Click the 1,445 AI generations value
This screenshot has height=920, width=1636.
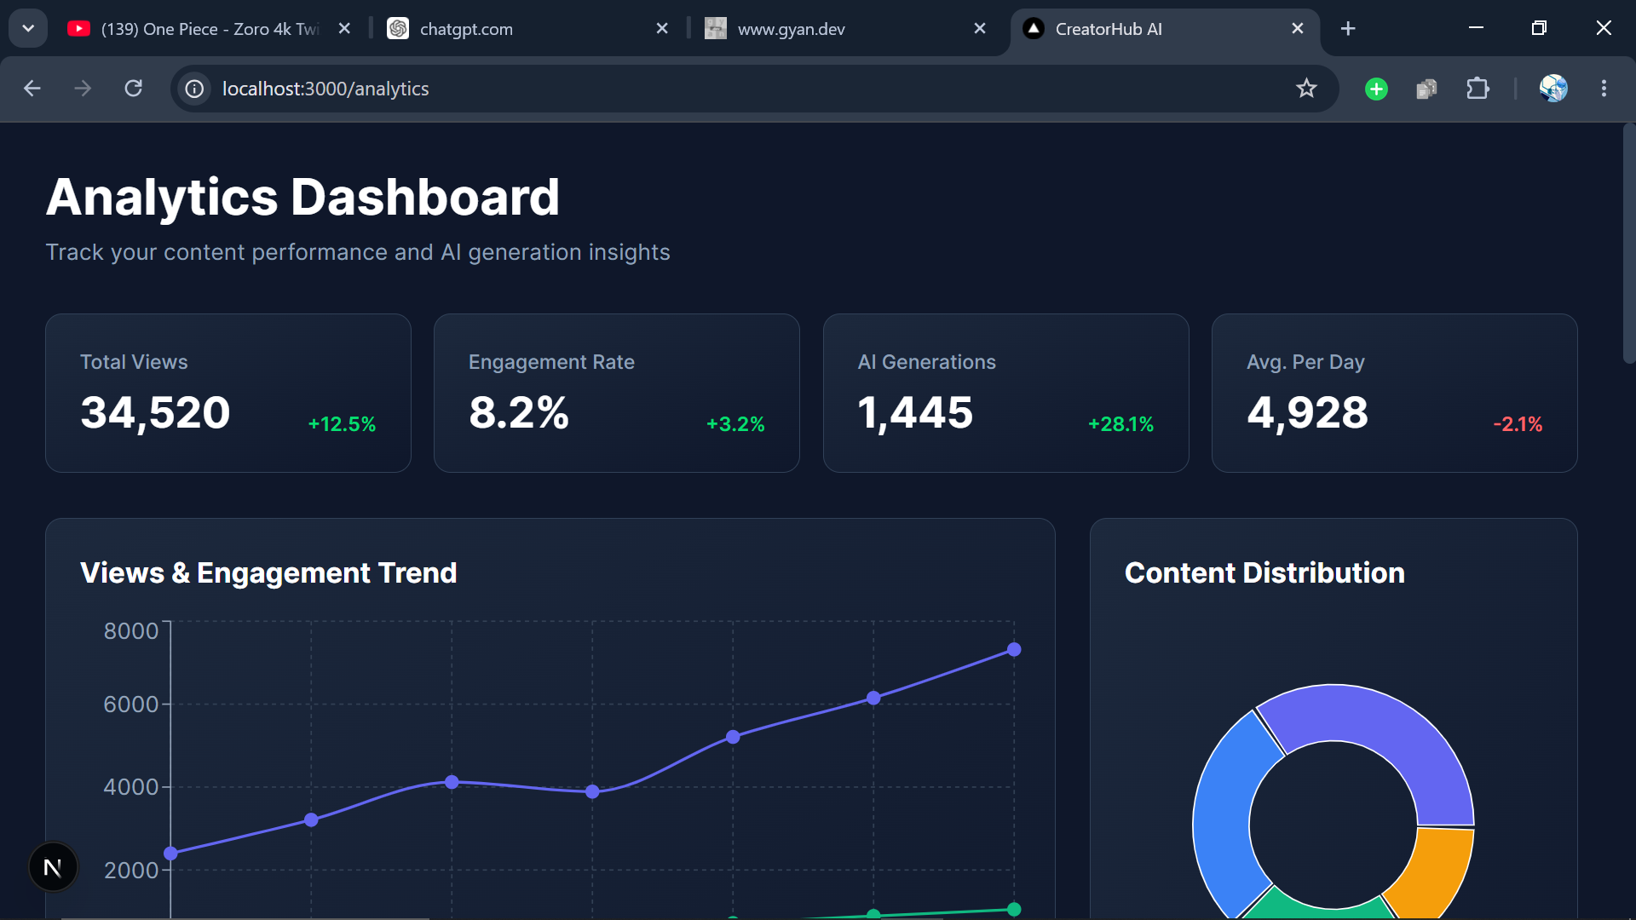(x=915, y=412)
